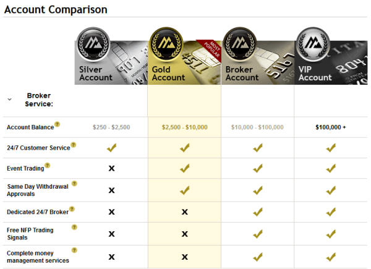Image resolution: width=371 pixels, height=269 pixels.
Task: Click VIP checkmark for Complete money management services
Action: [331, 257]
